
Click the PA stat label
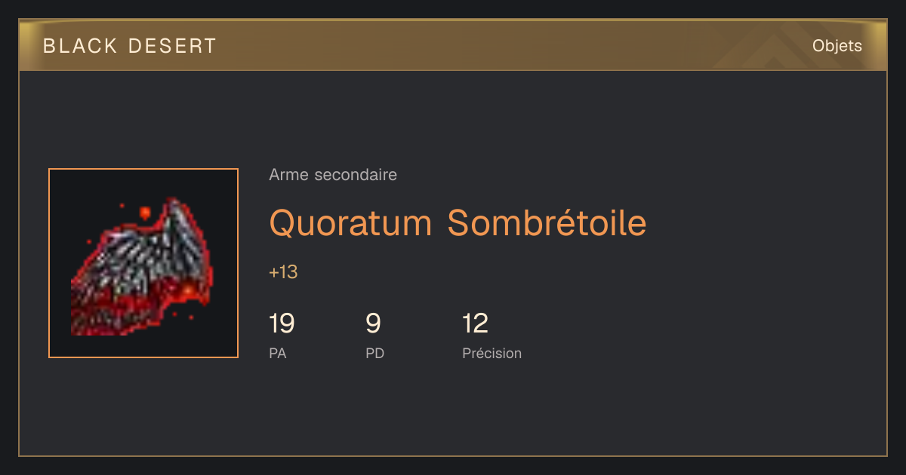277,353
